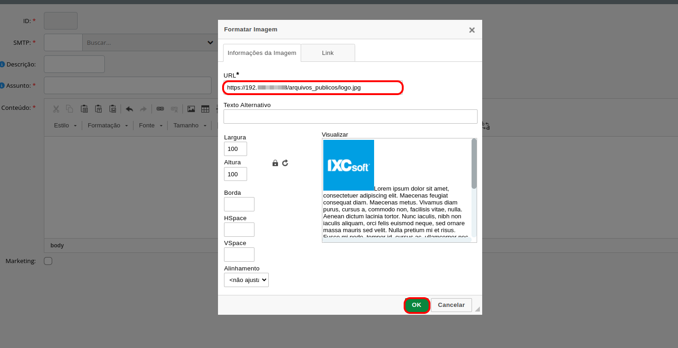This screenshot has width=678, height=348.
Task: Click Paste from Word icon
Action: click(x=113, y=109)
